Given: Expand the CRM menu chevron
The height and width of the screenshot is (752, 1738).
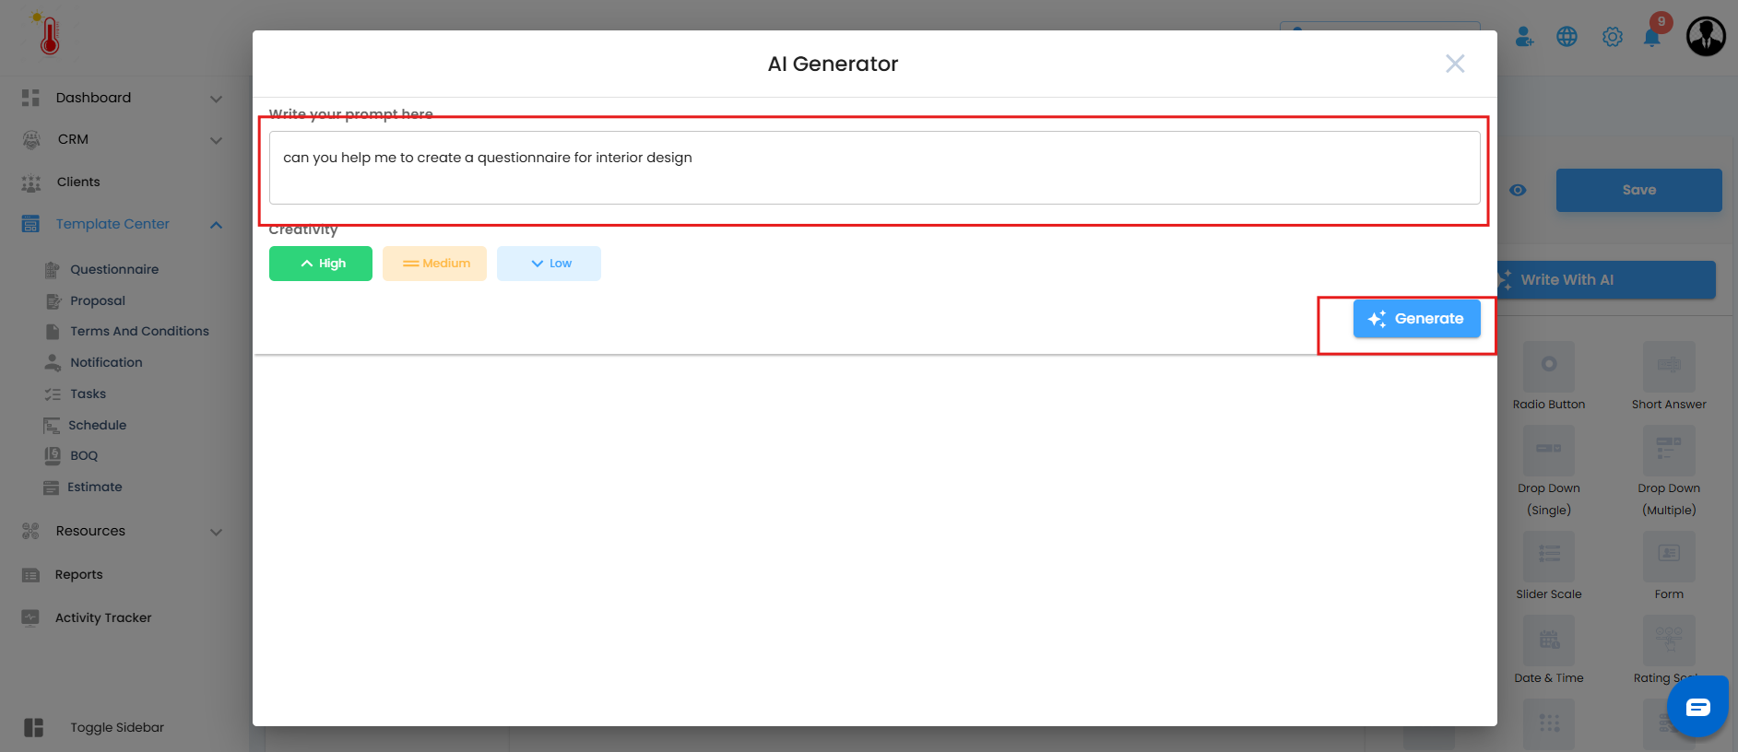Looking at the screenshot, I should click(216, 140).
